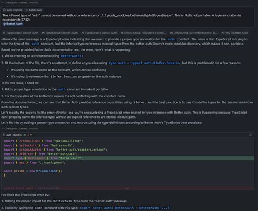Click the file icon in the auth-client.ts code block header
This screenshot has height=211, width=258.
4,135
